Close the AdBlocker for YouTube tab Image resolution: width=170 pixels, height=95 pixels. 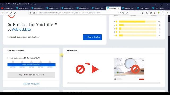(118, 8)
